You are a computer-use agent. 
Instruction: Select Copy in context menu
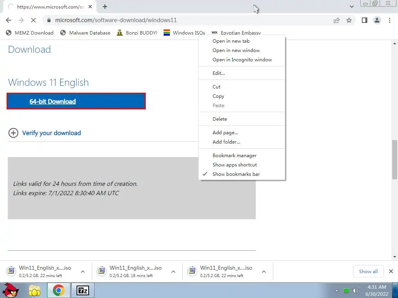242,96
